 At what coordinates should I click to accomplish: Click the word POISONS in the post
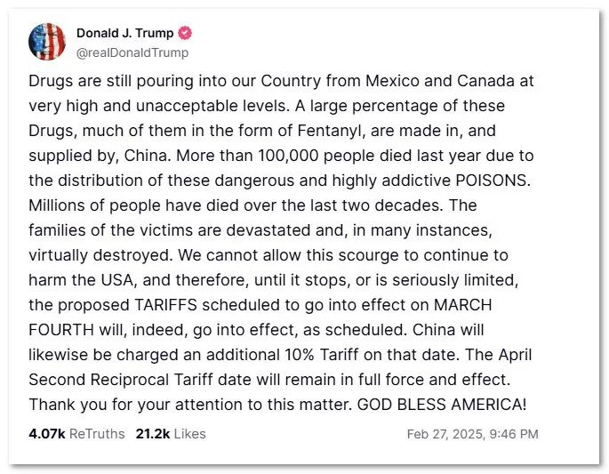point(493,181)
